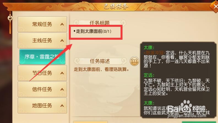This screenshot has height=123, width=218.
Task: Close the 已接任务 quest window
Action: 215,7
